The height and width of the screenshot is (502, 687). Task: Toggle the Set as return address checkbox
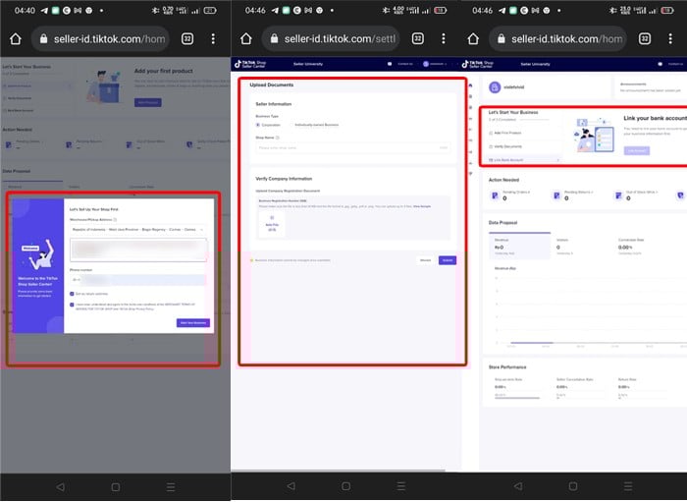(x=72, y=293)
